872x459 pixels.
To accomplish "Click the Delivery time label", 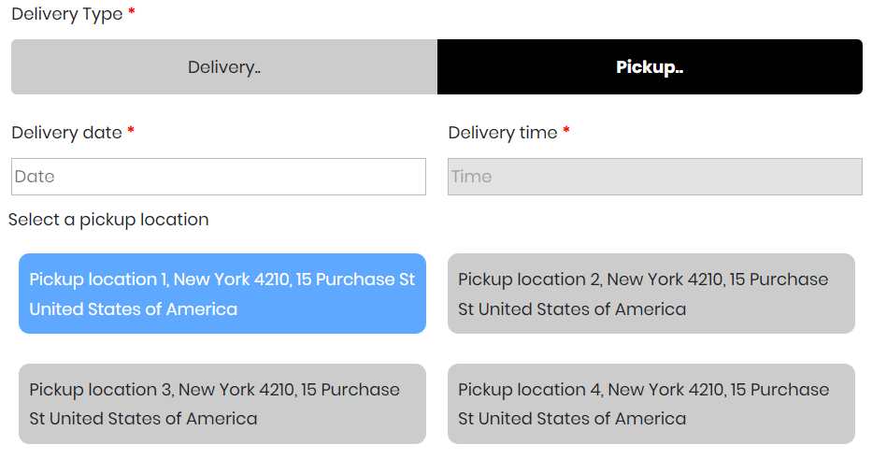I will [x=503, y=133].
